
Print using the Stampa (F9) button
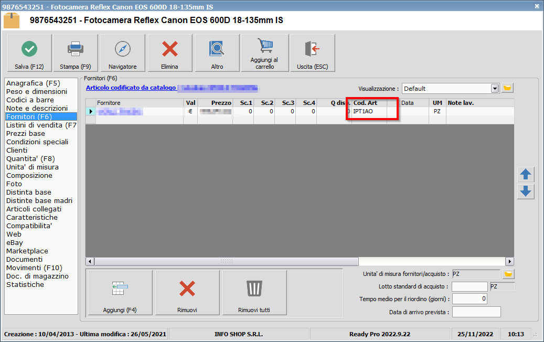[76, 53]
